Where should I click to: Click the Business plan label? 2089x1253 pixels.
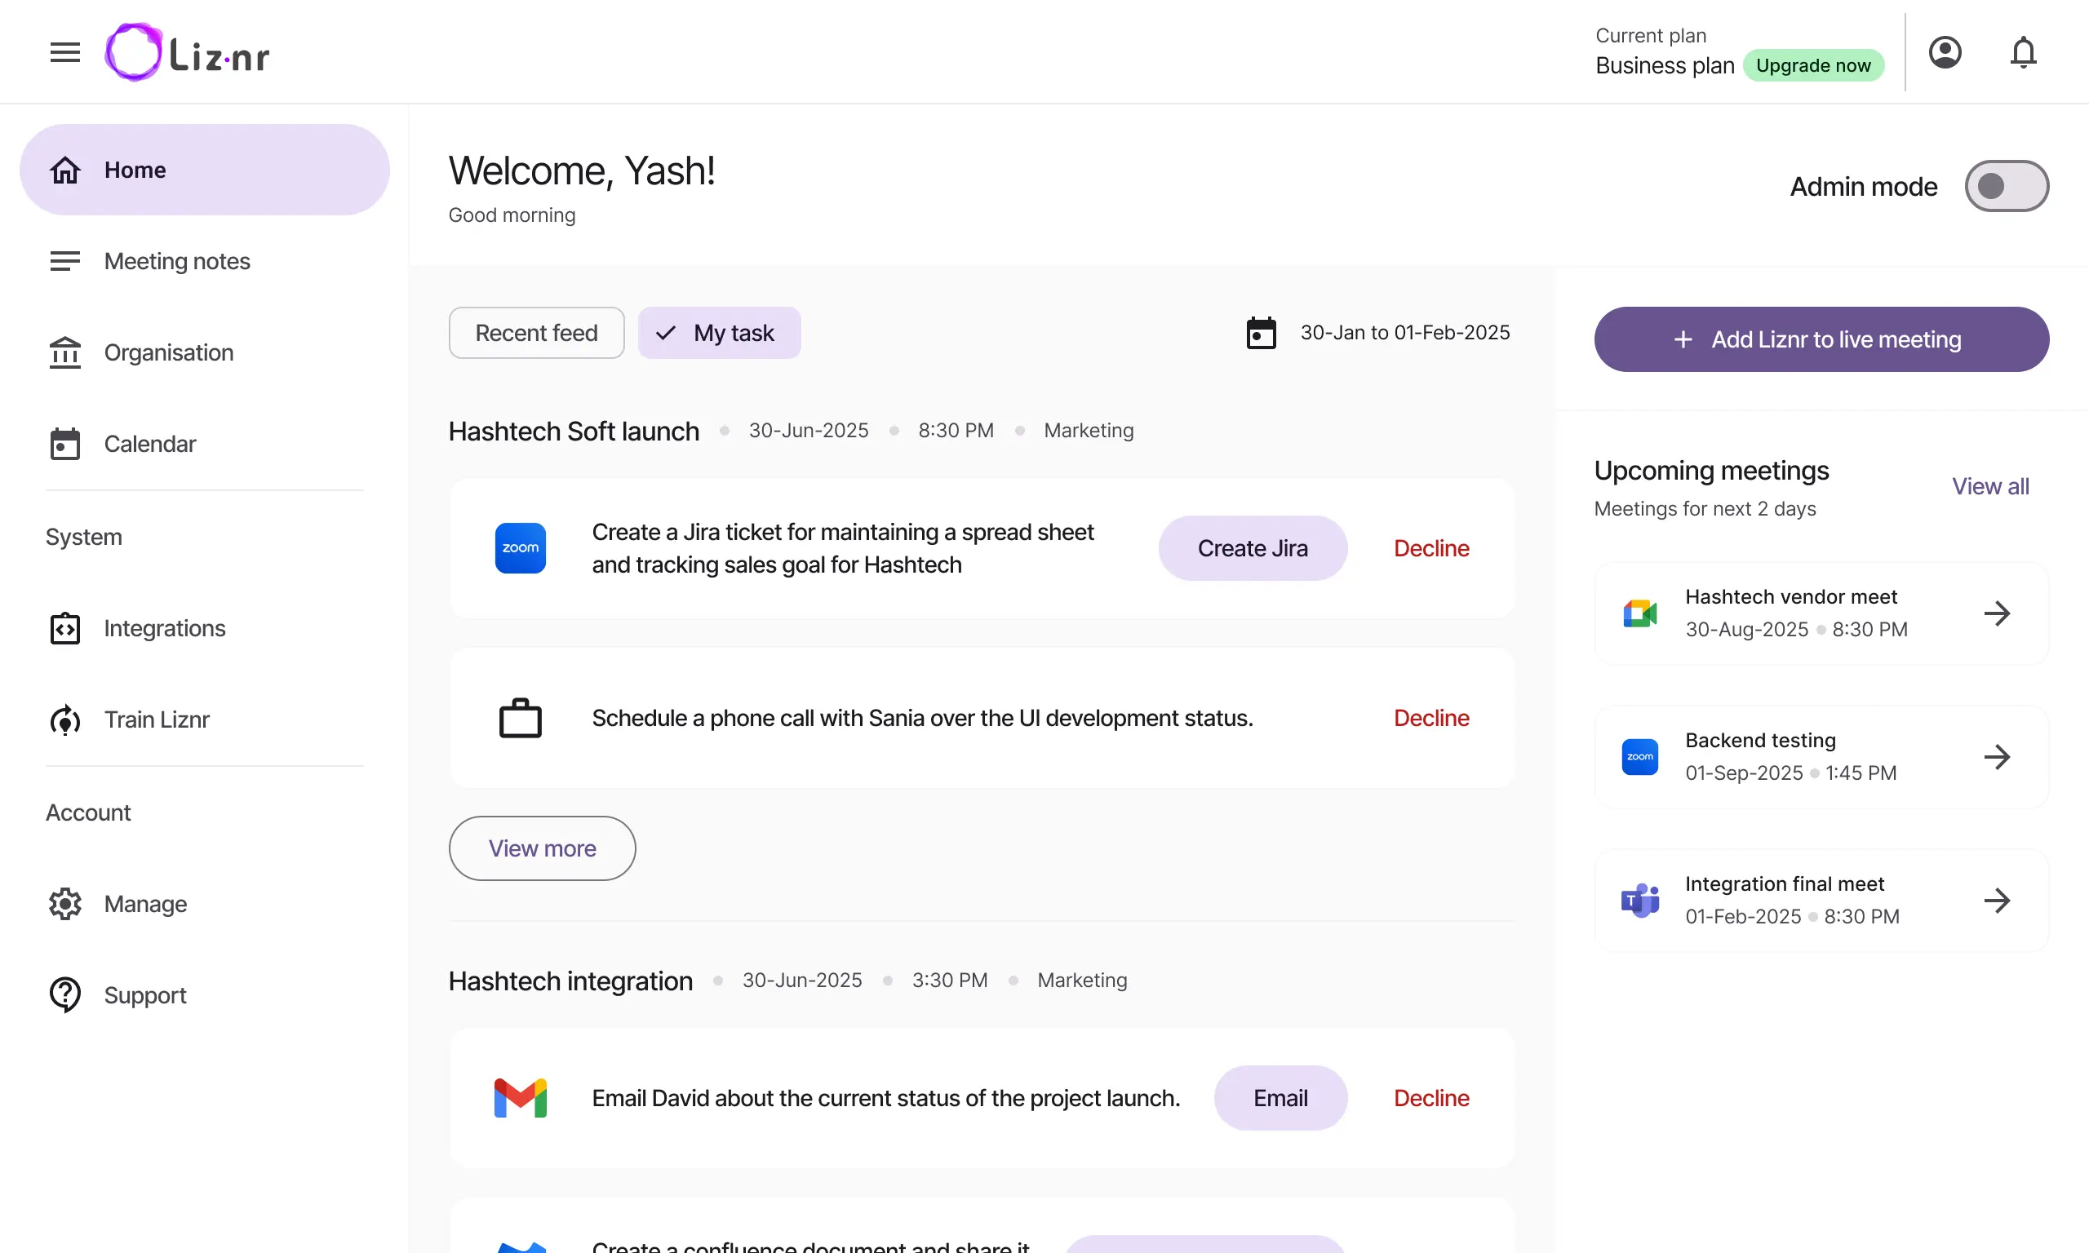1665,65
